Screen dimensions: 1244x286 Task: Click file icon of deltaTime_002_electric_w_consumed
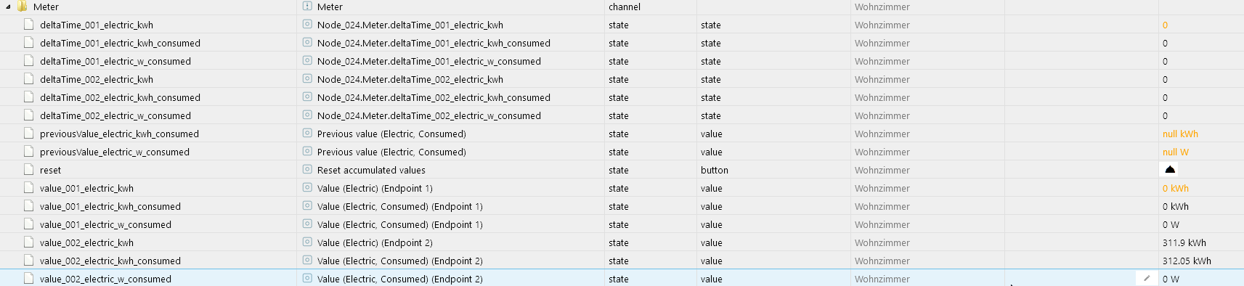(x=29, y=115)
